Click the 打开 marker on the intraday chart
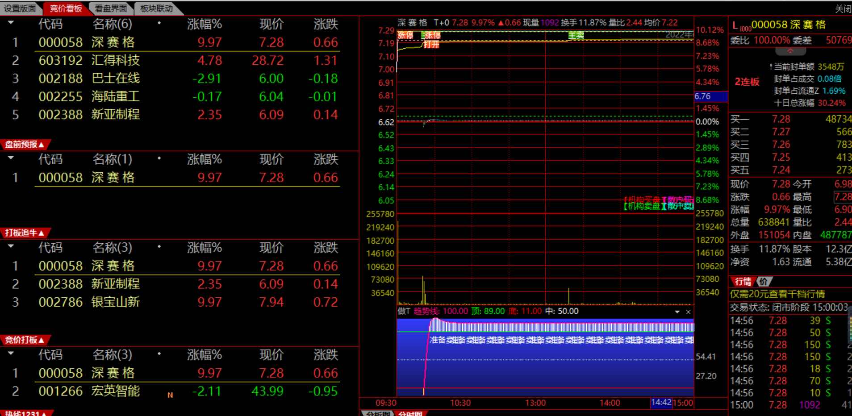The width and height of the screenshot is (852, 416). [x=431, y=44]
